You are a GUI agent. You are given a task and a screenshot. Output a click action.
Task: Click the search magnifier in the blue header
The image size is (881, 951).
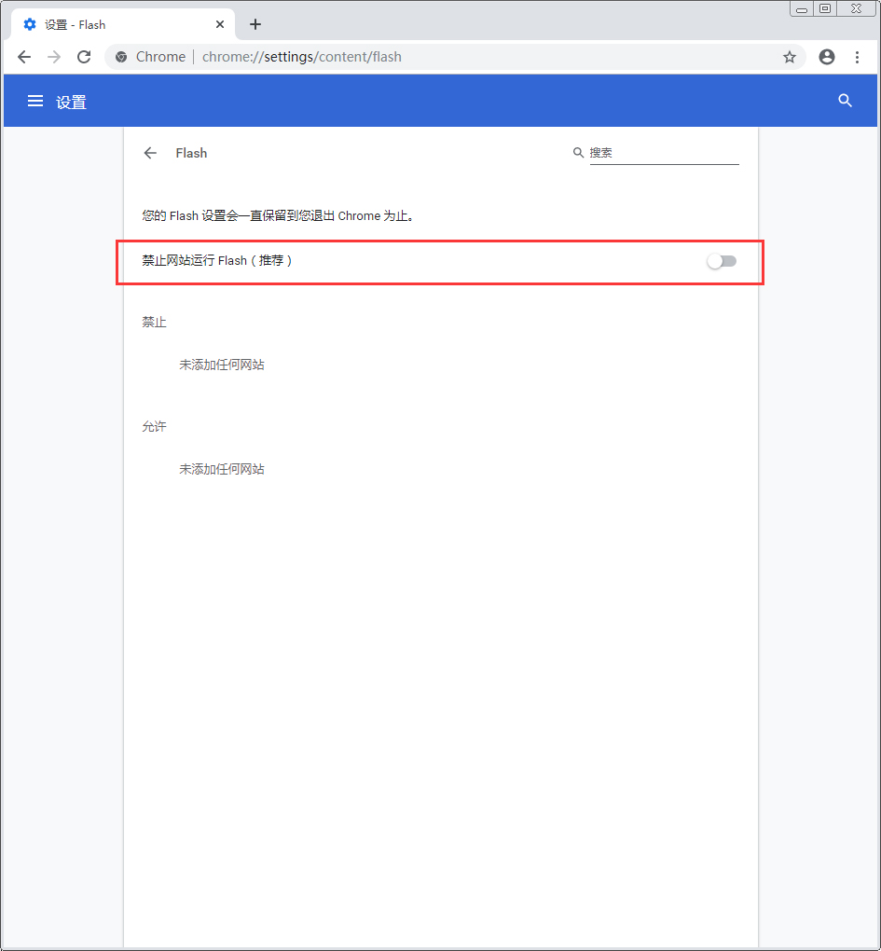[845, 101]
